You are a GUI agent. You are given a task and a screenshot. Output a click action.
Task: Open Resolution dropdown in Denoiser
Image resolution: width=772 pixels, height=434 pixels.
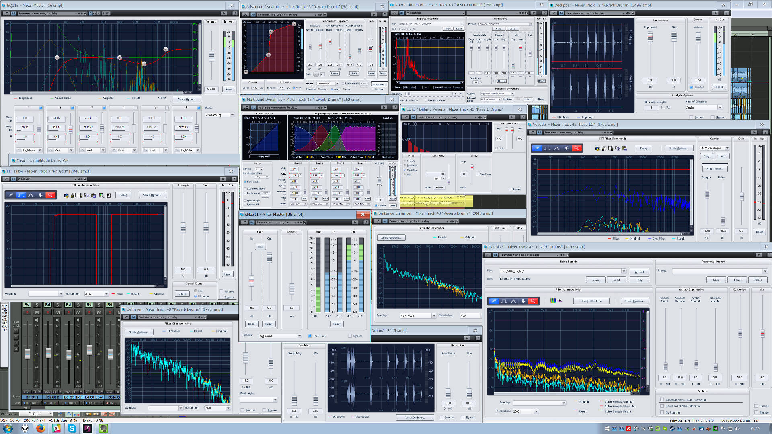pos(526,411)
